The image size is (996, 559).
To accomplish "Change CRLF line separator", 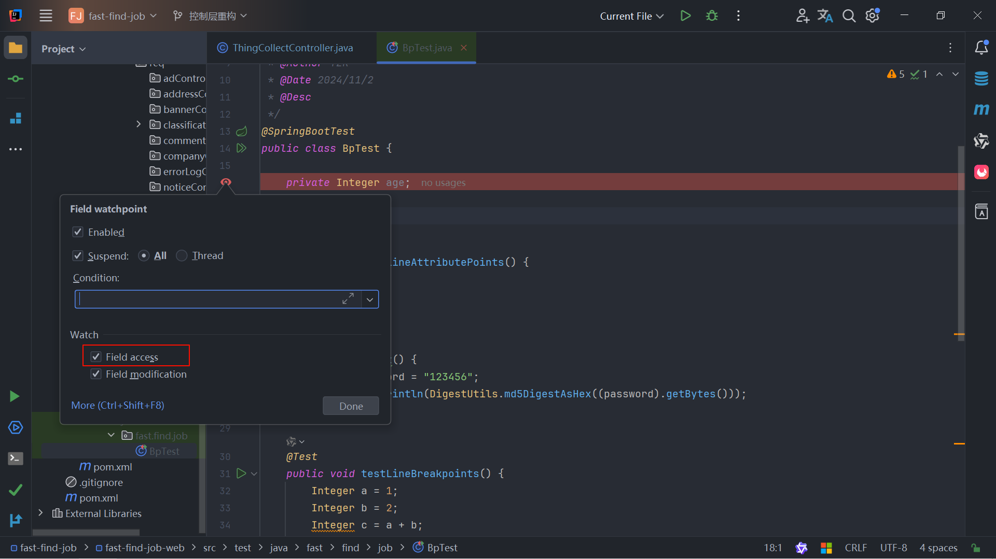I will click(855, 548).
